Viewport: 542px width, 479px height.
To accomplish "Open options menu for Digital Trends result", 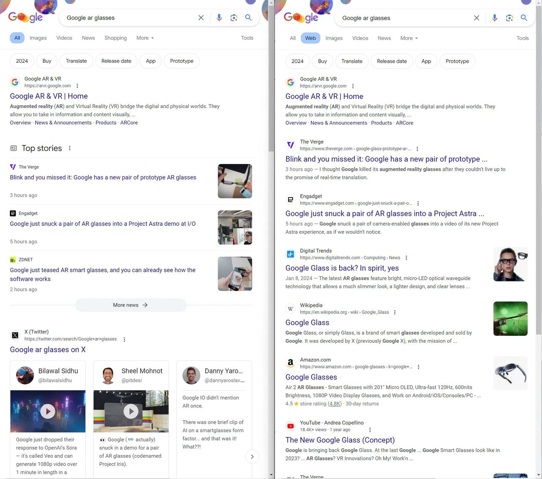I will pos(406,258).
